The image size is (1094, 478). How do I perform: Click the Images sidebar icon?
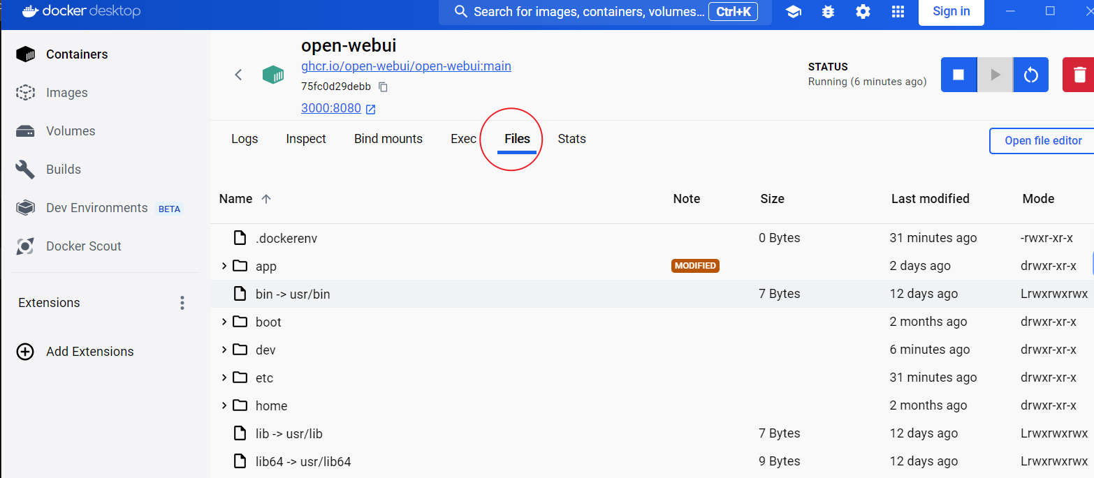point(25,93)
